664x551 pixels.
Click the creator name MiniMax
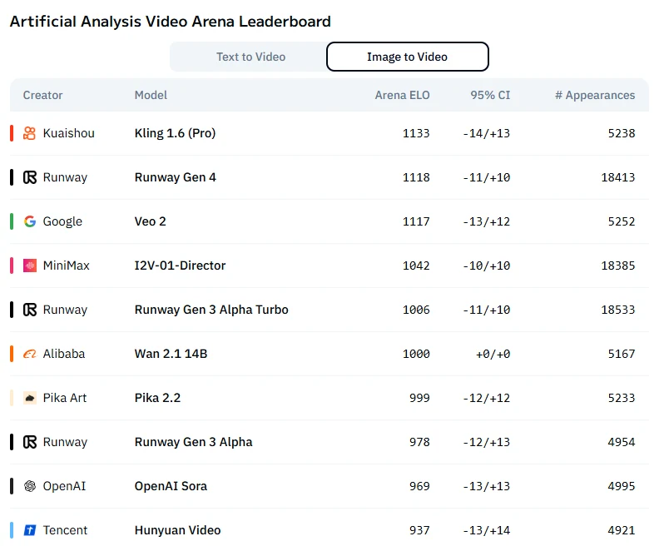[x=67, y=266]
